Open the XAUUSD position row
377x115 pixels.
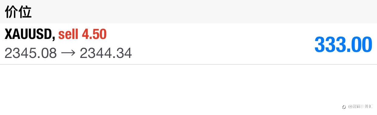(188, 44)
